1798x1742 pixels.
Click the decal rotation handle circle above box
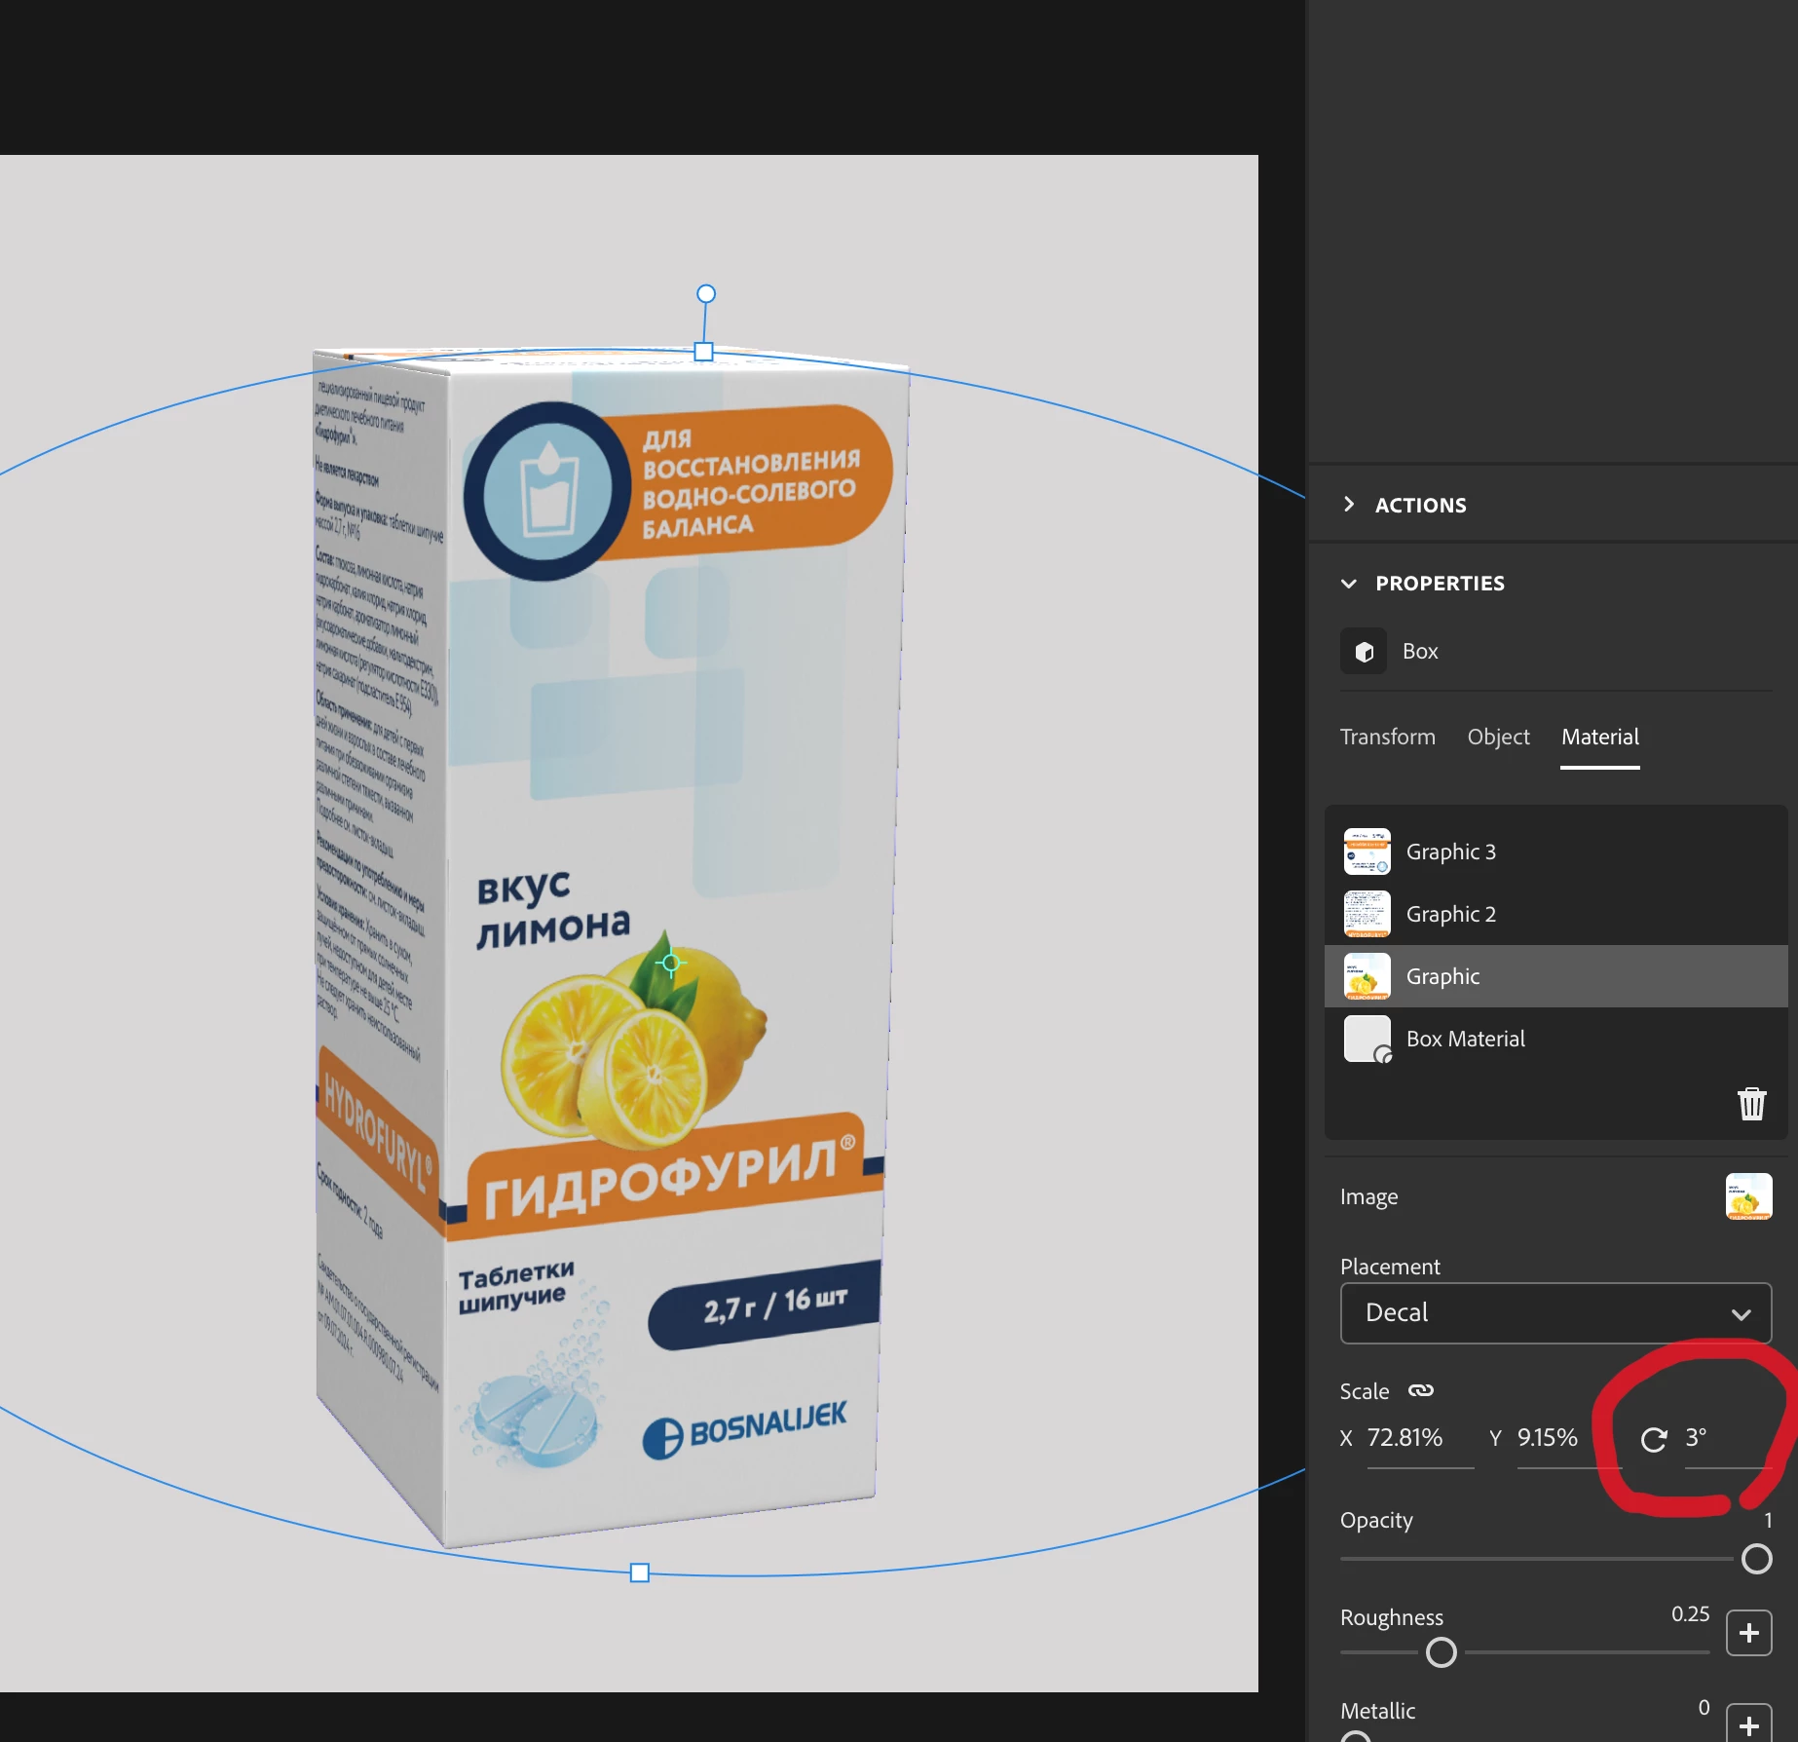[x=706, y=293]
